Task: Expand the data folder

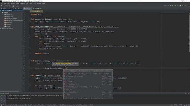Action: tap(3, 12)
